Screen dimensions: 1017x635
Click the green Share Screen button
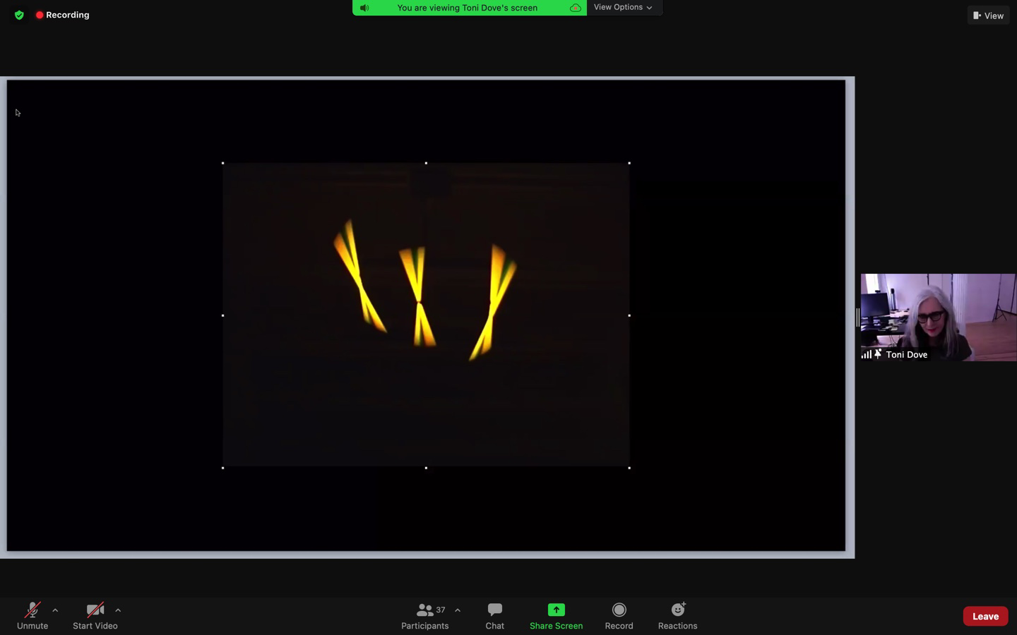tap(557, 616)
